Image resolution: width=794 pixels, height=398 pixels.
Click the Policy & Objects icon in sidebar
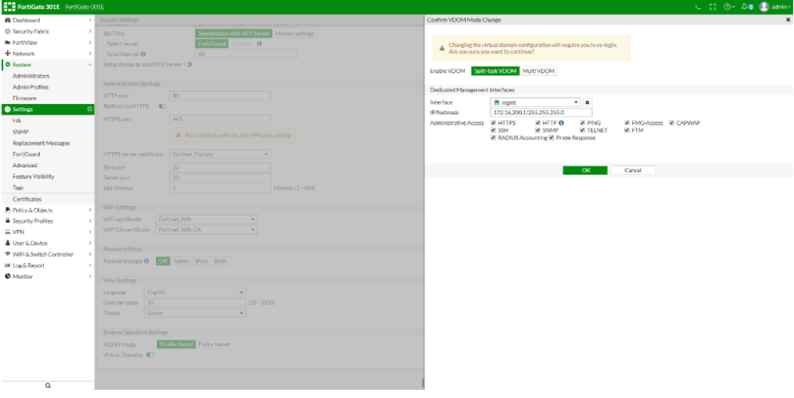coord(7,210)
